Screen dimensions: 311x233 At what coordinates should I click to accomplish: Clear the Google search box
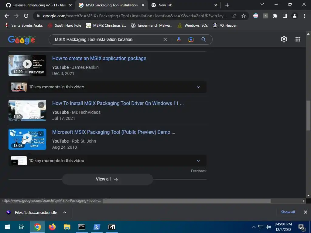[165, 39]
